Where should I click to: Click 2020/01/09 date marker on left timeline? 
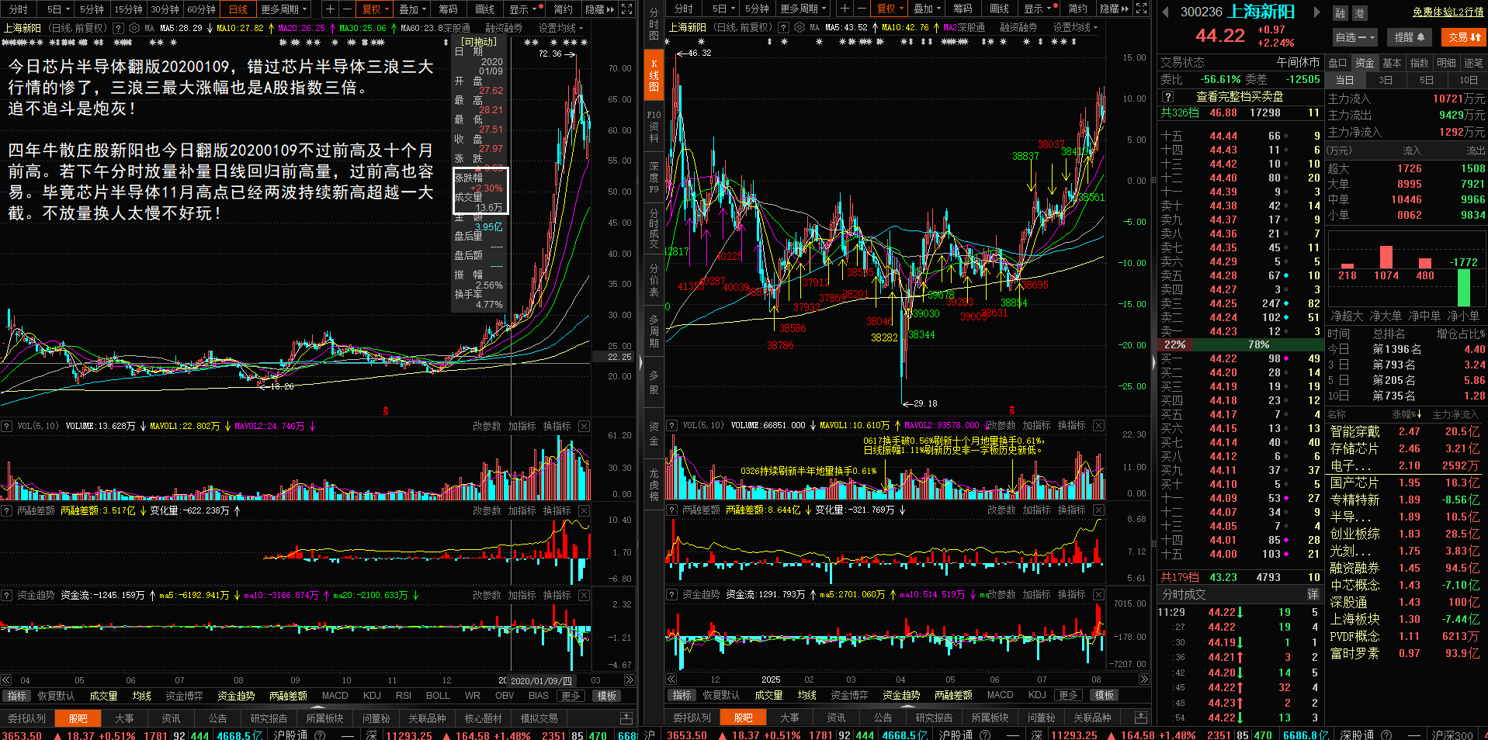click(x=542, y=680)
